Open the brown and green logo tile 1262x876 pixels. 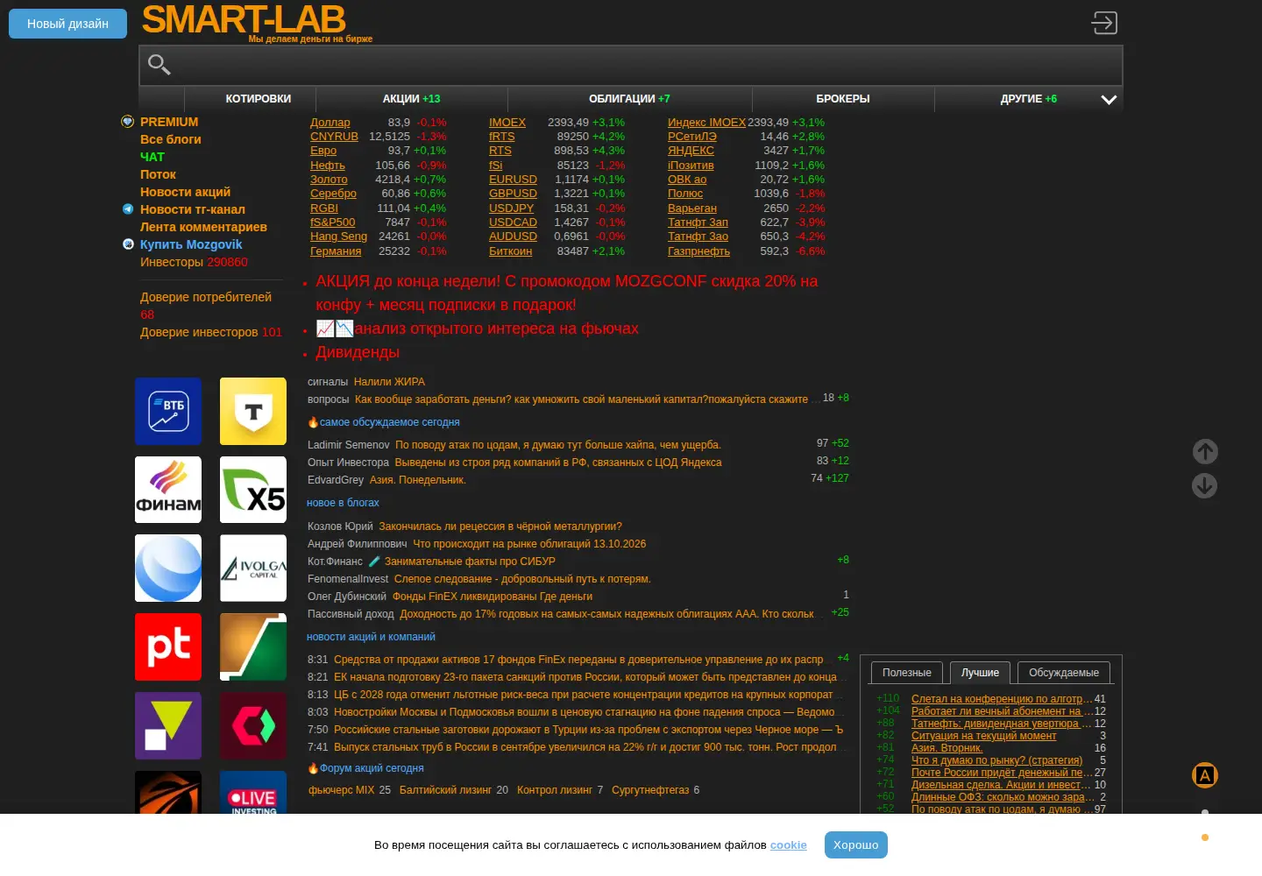[253, 647]
